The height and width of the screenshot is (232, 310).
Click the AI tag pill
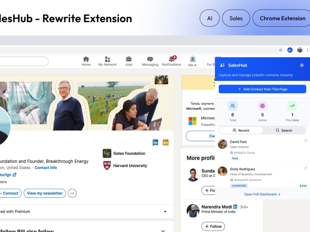coord(210,18)
